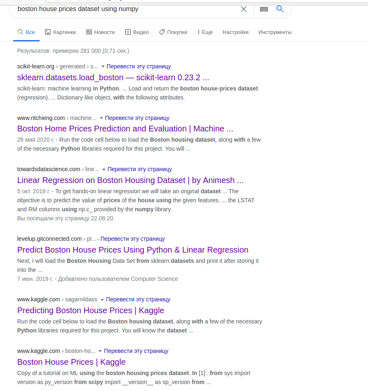Expand dropdown arrow next to kaggle.com boston-ho...
This screenshot has width=368, height=391.
[100, 351]
